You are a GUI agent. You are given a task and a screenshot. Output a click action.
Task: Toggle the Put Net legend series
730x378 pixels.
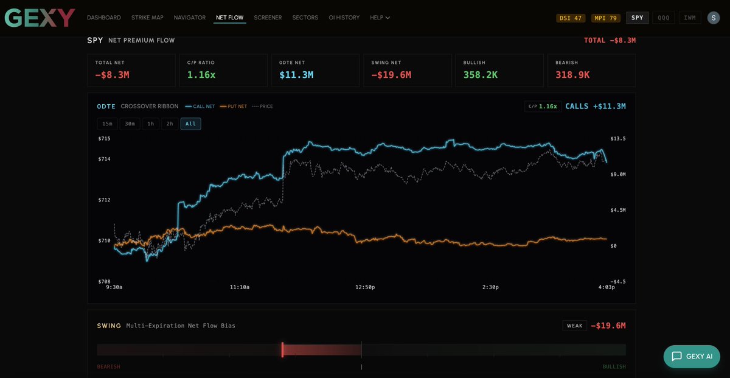pos(234,107)
